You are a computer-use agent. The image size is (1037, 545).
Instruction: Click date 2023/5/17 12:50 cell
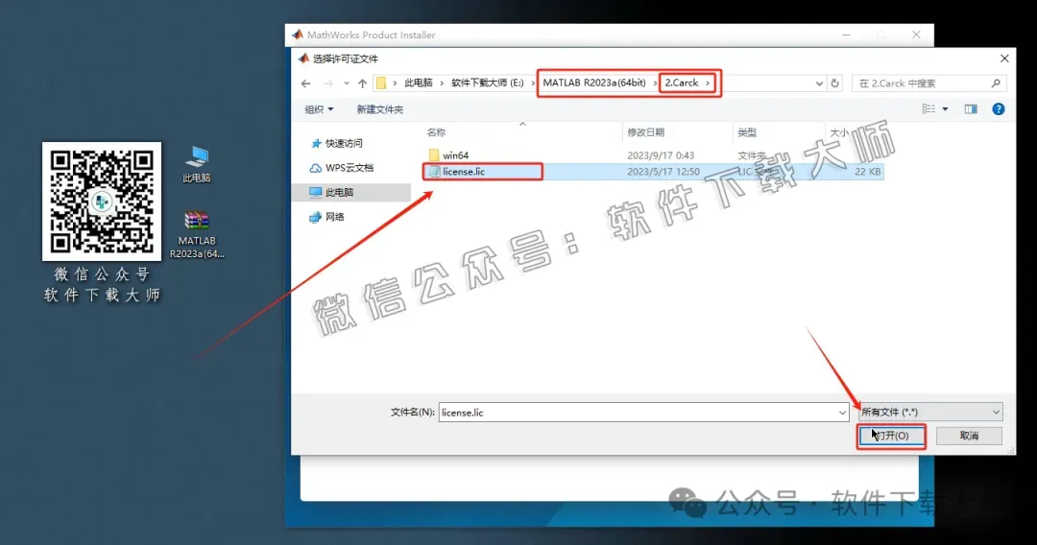point(663,172)
